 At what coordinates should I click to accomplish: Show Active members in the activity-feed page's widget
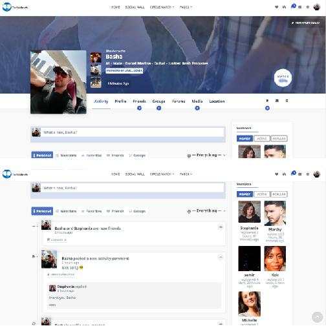coord(262,194)
